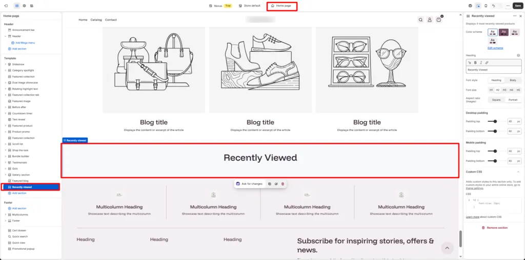Exit the theme editor via back icon
Image resolution: width=525 pixels, height=260 pixels.
pos(6,6)
